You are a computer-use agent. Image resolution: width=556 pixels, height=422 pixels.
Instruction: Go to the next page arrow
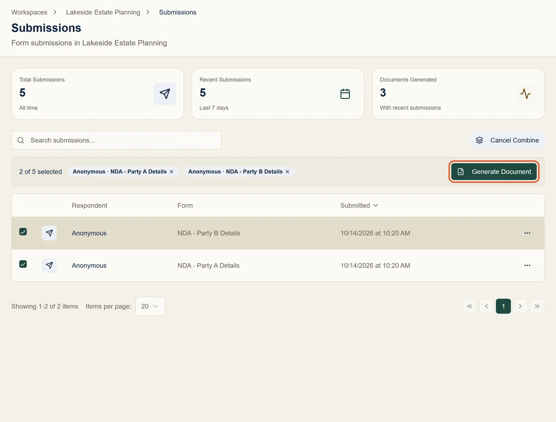point(520,306)
